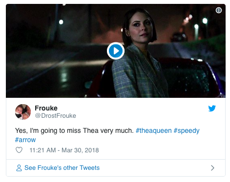Open the #speedy hashtag
Screen dimensions: 230x182
click(x=187, y=130)
